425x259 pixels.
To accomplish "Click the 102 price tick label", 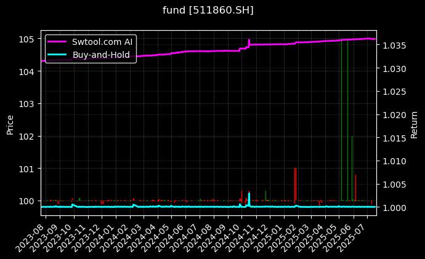I will pos(28,136).
